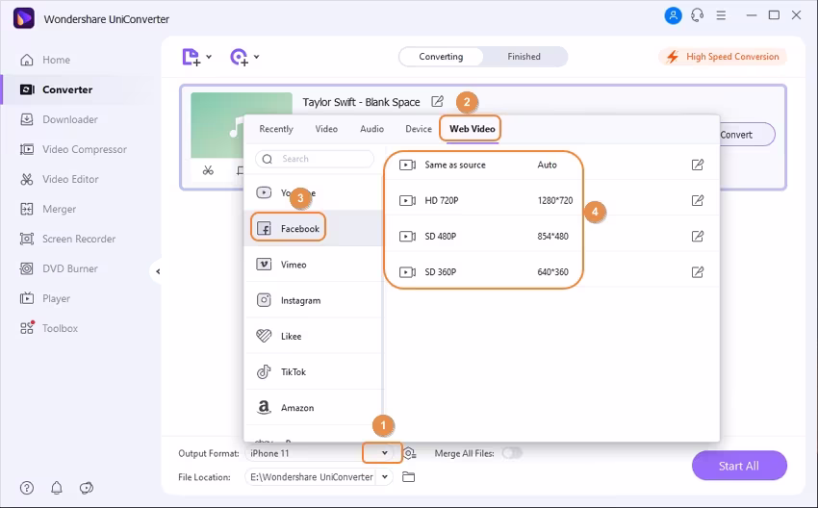
Task: Select Instagram in the platform list
Action: pyautogui.click(x=313, y=300)
